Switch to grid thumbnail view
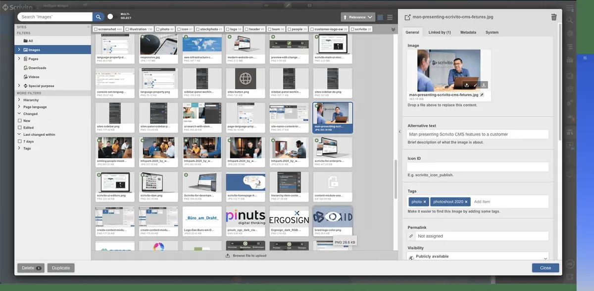The image size is (594, 291). tap(380, 17)
